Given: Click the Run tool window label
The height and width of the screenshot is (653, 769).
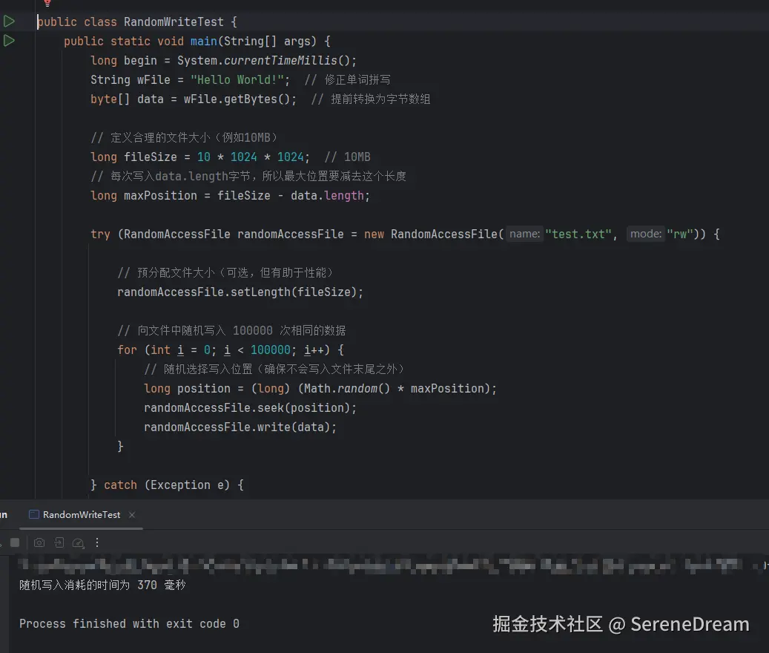Looking at the screenshot, I should (x=3, y=515).
